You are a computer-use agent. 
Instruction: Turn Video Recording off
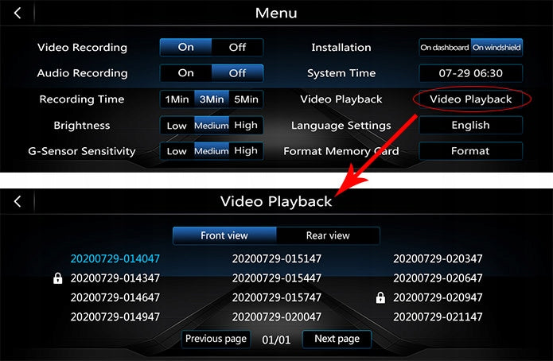tap(237, 47)
